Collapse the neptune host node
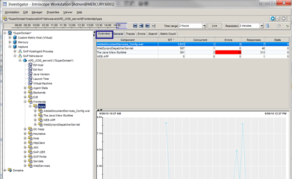Viewport: 292px width, 179px height. coord(10,47)
